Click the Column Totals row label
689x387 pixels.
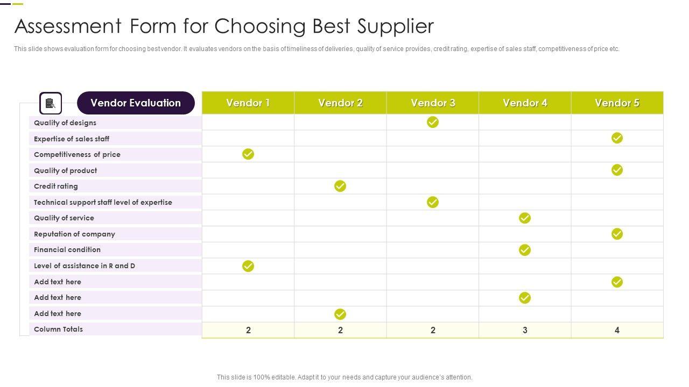coord(58,329)
